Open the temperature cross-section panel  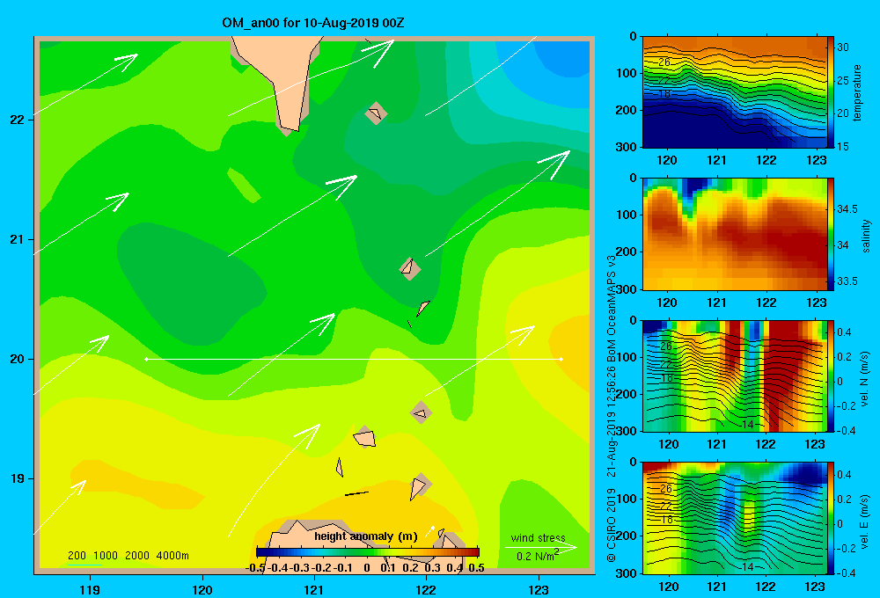click(734, 92)
